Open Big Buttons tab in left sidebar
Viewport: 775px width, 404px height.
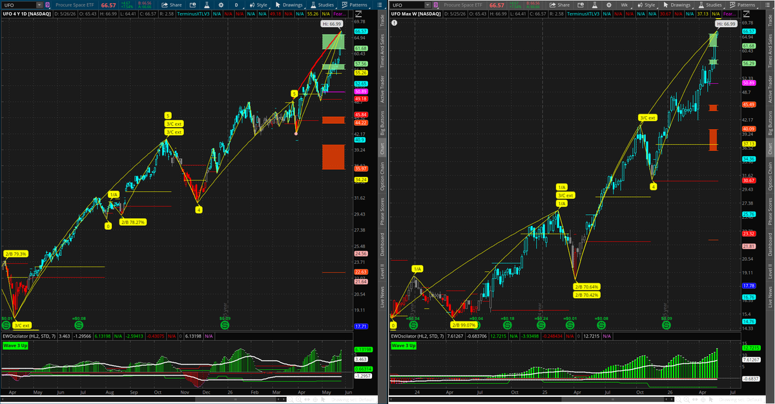point(382,124)
